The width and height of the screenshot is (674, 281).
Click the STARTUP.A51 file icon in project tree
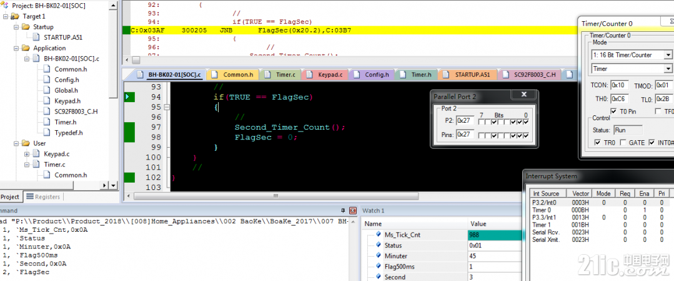(x=36, y=37)
